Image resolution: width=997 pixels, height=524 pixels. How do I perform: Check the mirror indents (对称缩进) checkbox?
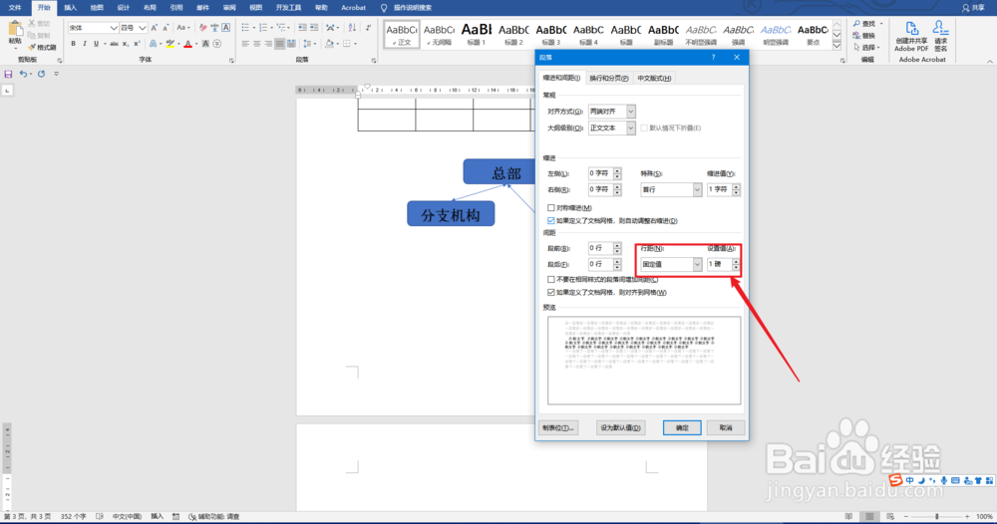coord(551,207)
